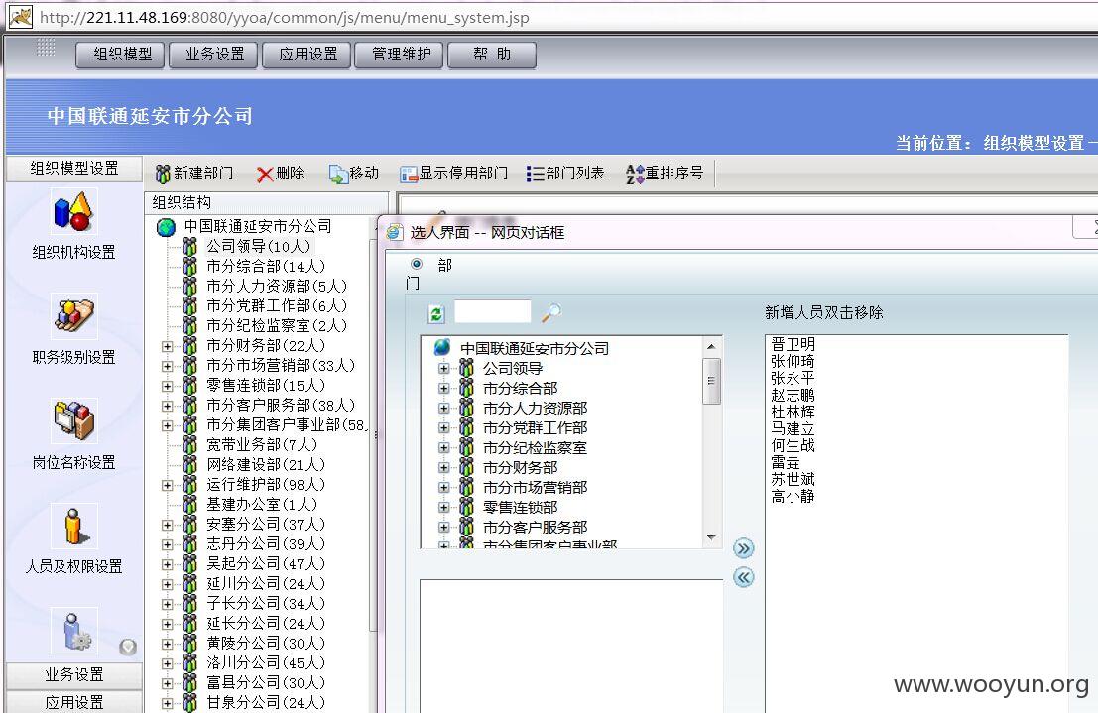Click dialog tree scrollbar up arrow
This screenshot has height=713, width=1098.
(x=711, y=346)
